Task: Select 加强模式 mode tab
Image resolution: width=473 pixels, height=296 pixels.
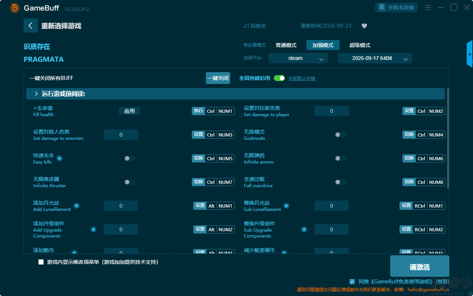Action: click(323, 45)
